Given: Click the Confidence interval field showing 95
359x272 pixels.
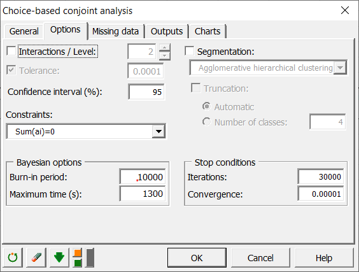Looking at the screenshot, I should tap(146, 92).
